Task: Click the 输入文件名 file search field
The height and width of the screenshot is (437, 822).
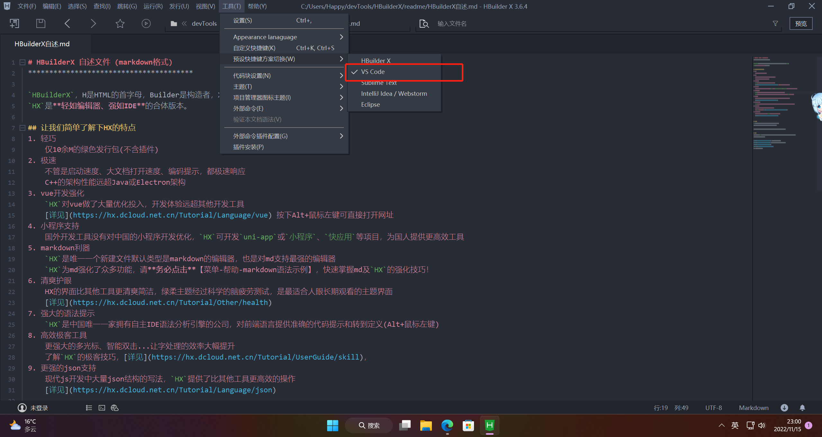Action: point(451,23)
